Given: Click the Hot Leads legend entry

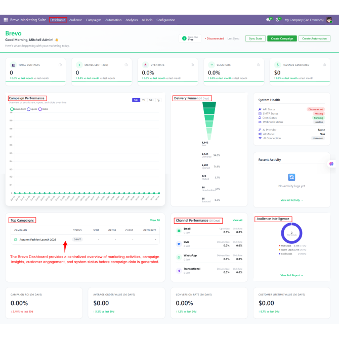Looking at the screenshot, I should tap(292, 246).
